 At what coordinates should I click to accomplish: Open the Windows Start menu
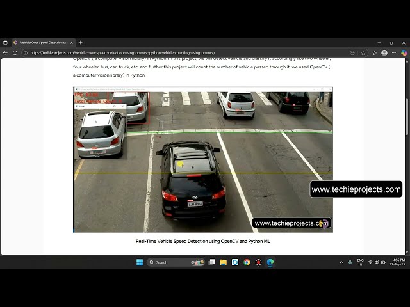140,262
